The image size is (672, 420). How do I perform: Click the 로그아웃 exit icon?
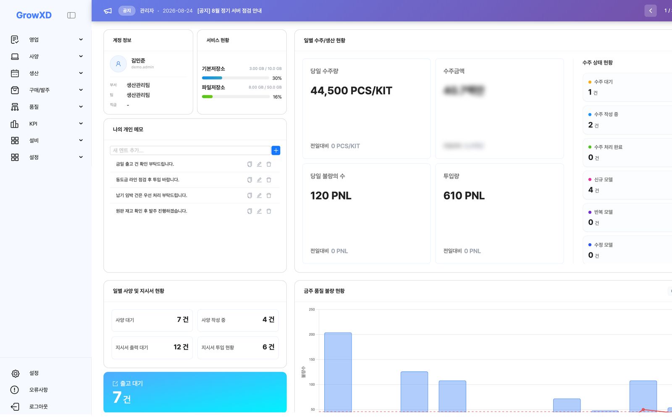click(x=15, y=407)
